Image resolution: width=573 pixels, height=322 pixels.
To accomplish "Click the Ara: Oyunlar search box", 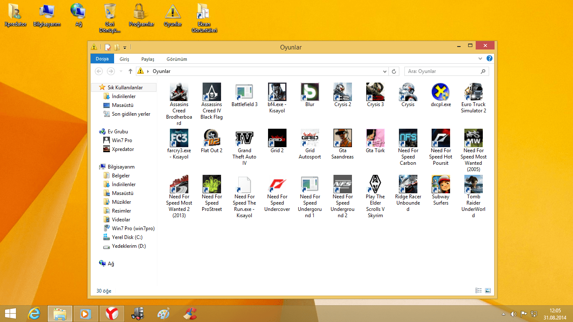I will (x=447, y=71).
